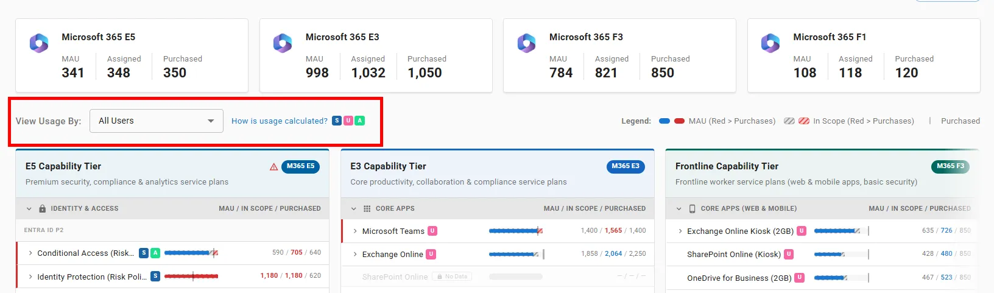Click the red MAU legend pill
This screenshot has width=994, height=293.
pyautogui.click(x=679, y=121)
